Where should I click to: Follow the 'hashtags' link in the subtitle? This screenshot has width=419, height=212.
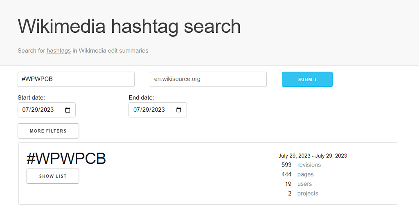point(59,51)
